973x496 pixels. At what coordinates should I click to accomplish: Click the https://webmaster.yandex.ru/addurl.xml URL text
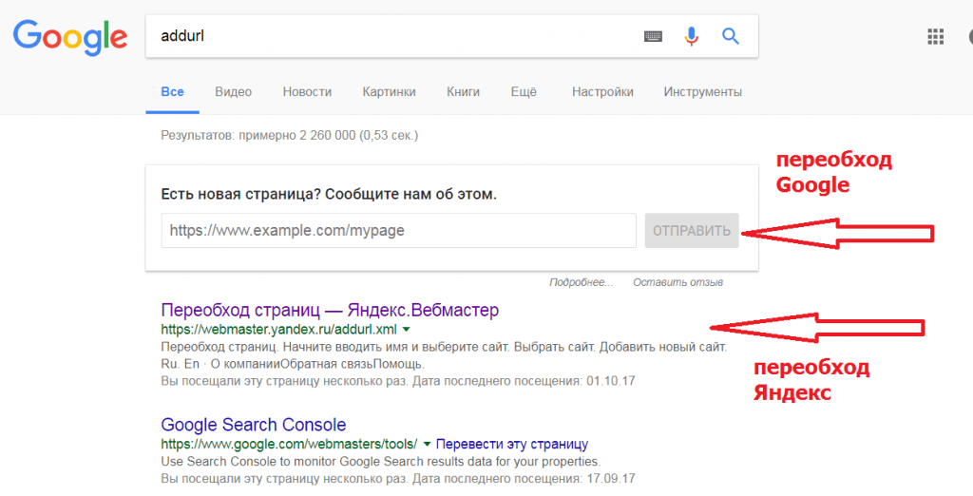(x=278, y=330)
